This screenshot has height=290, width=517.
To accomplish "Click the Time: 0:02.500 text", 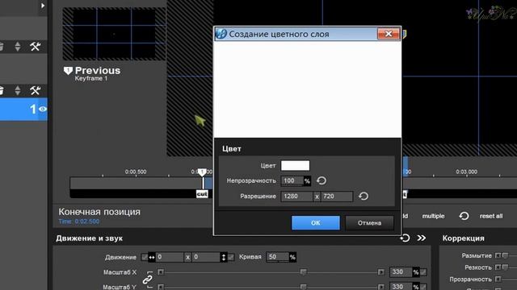I will [x=79, y=222].
